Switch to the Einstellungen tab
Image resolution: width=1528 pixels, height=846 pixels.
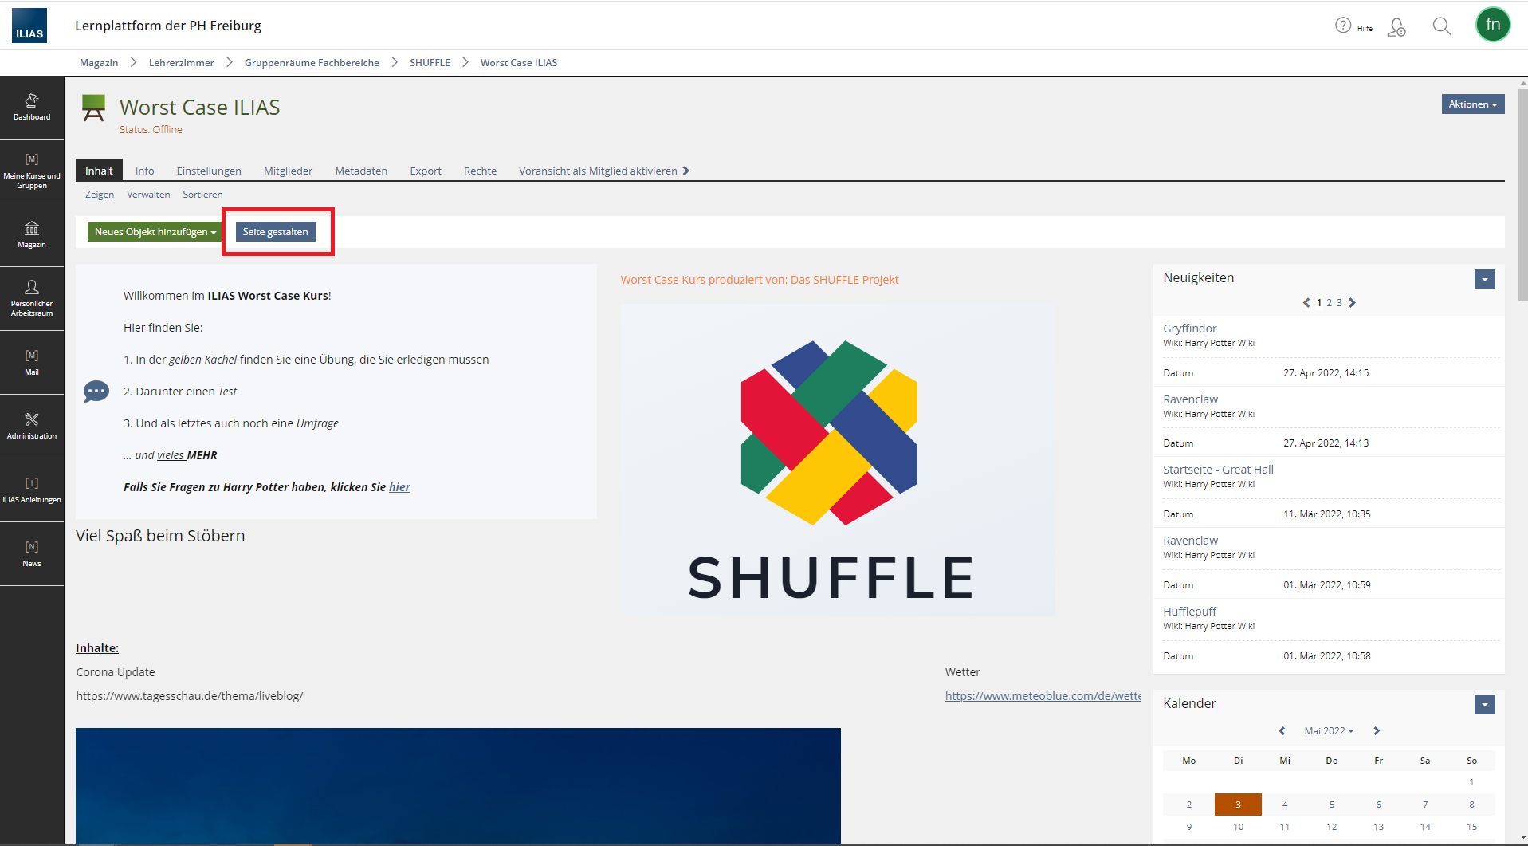(209, 171)
